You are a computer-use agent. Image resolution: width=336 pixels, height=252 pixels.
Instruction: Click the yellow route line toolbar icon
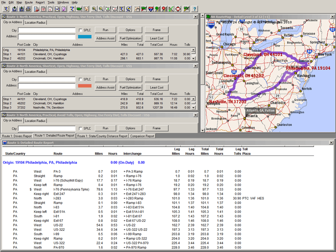(x=72, y=9)
